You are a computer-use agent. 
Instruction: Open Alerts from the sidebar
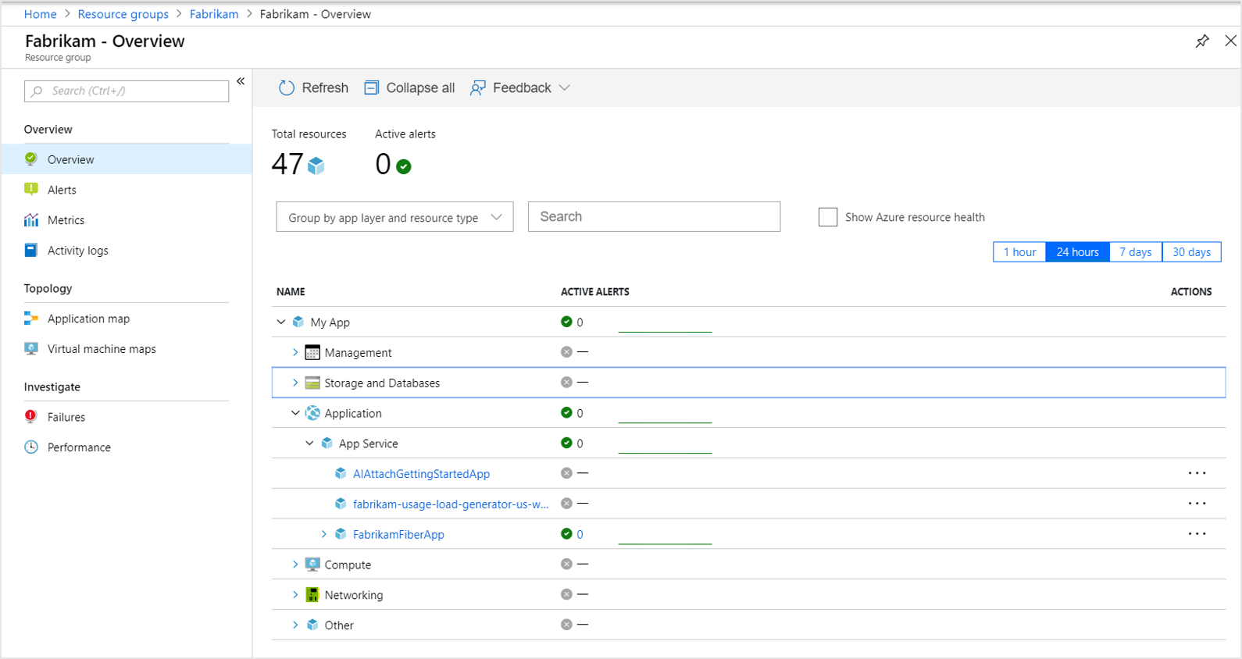(x=62, y=190)
